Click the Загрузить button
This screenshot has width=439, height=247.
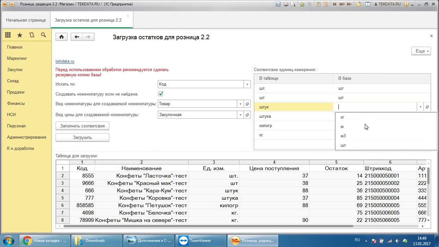click(82, 137)
